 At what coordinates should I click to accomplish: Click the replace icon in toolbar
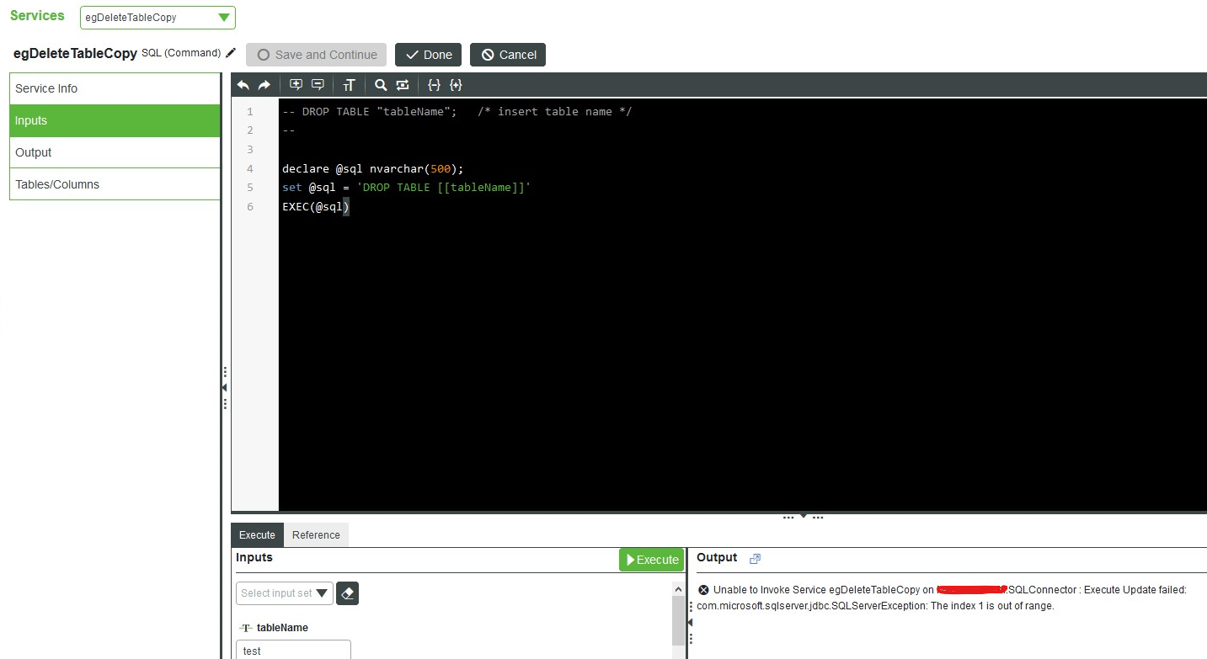(x=403, y=85)
